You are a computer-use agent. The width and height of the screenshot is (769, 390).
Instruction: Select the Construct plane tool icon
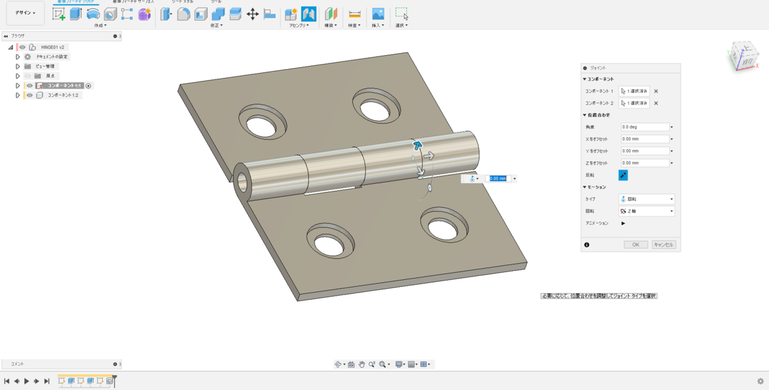click(x=331, y=14)
